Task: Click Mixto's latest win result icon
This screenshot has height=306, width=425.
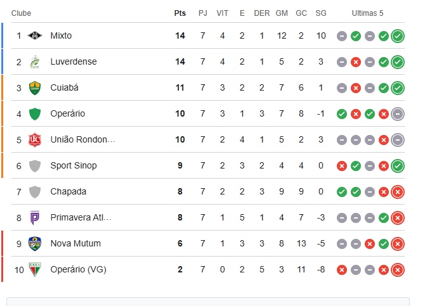Action: pos(398,35)
